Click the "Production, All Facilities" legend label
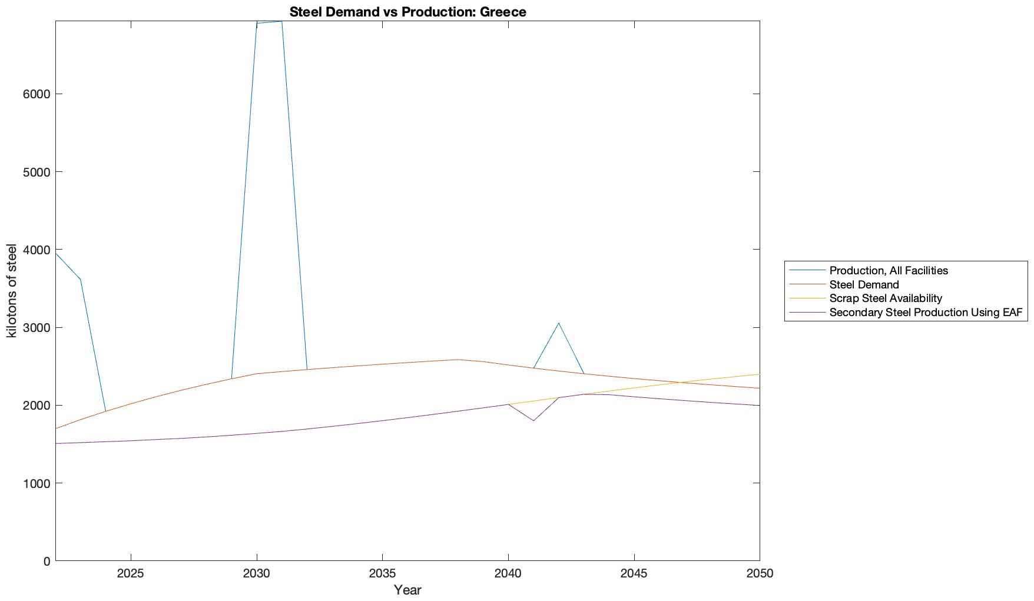The height and width of the screenshot is (601, 1034). click(x=888, y=271)
